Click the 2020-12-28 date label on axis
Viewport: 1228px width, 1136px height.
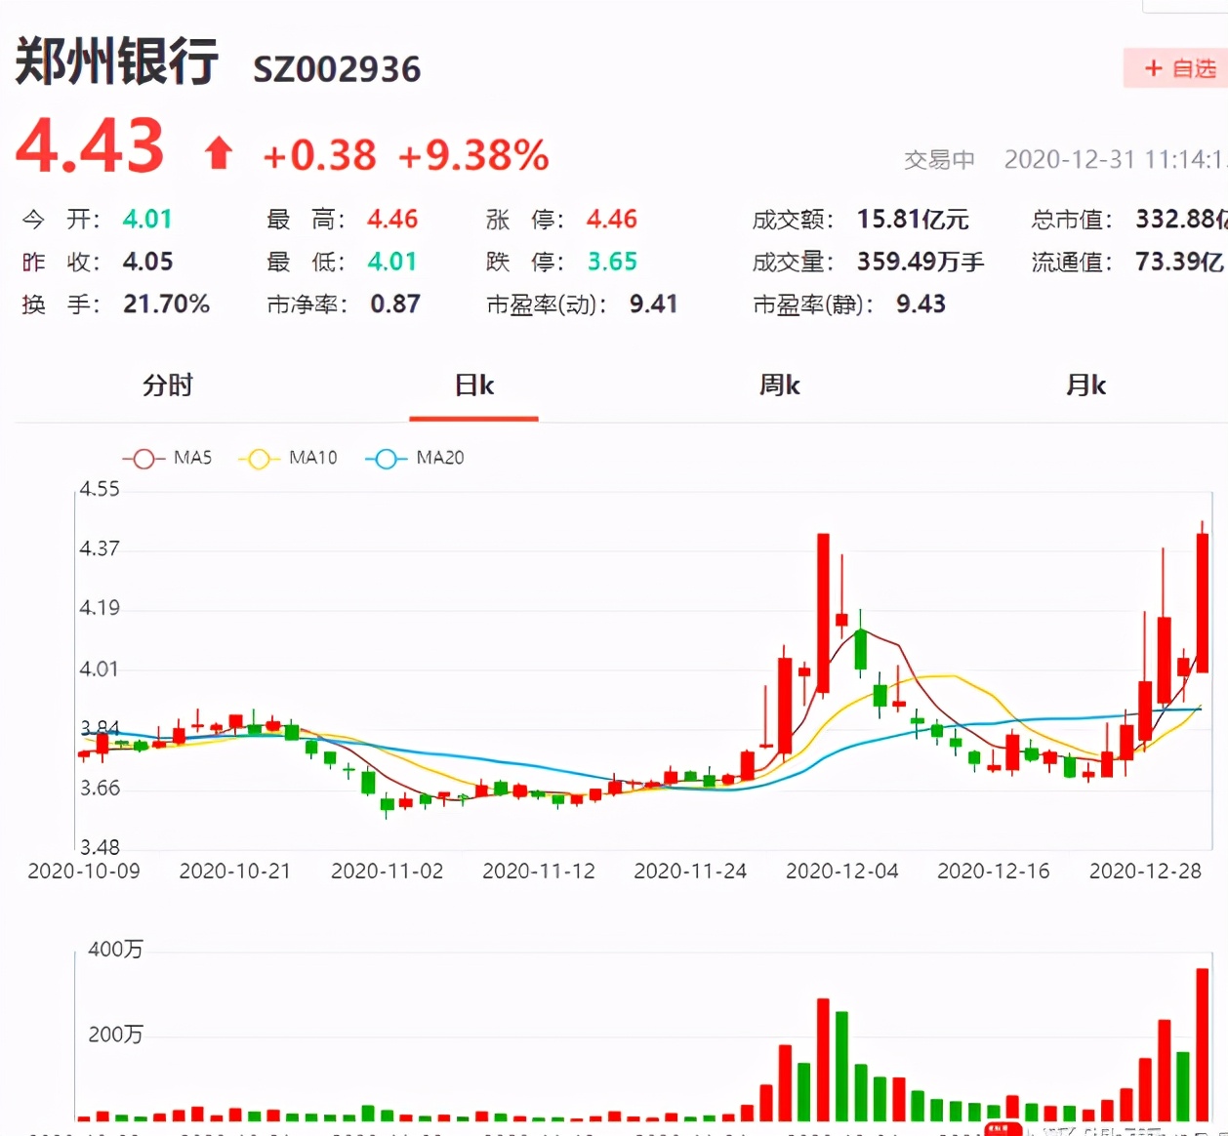coord(1144,871)
